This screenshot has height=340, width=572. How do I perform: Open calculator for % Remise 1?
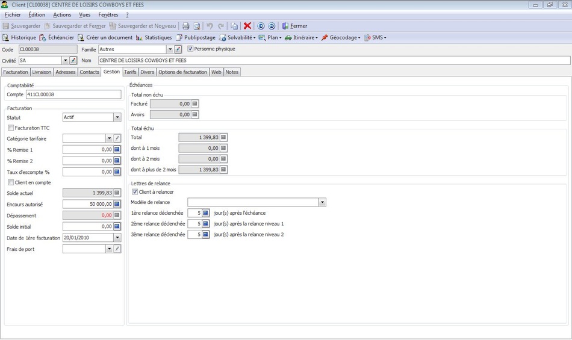point(117,149)
